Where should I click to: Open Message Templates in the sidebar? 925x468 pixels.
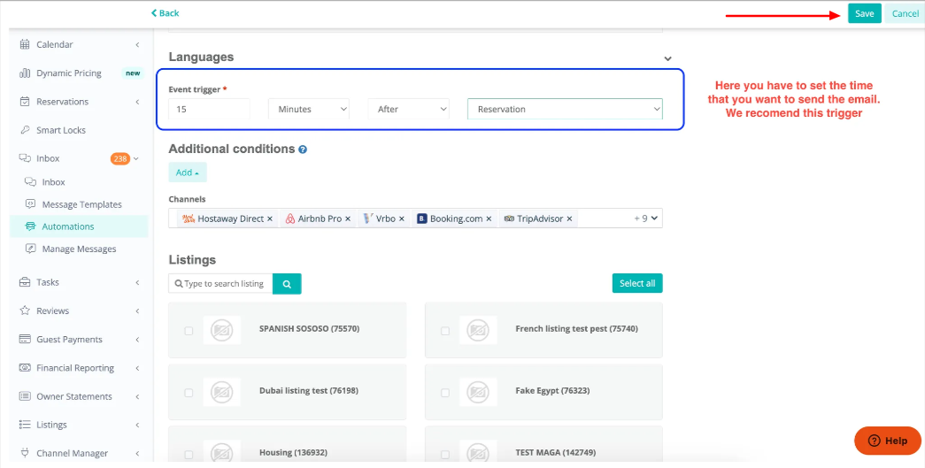81,204
